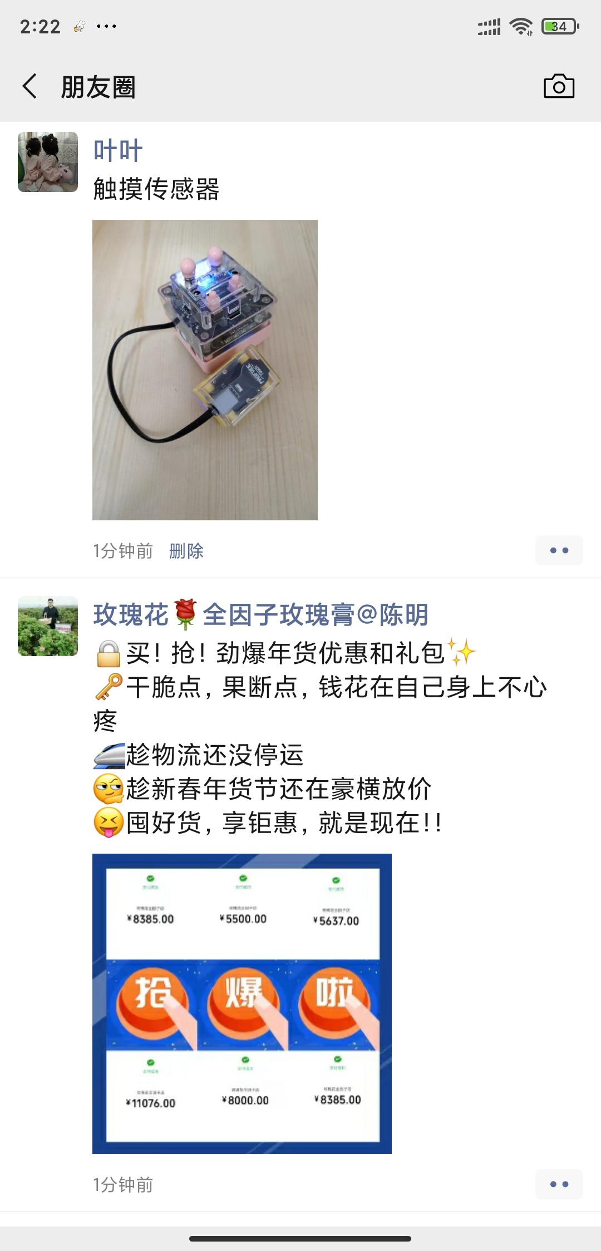Screen dimensions: 601x1251
Task: Tap the signal strength bars icon
Action: [489, 26]
